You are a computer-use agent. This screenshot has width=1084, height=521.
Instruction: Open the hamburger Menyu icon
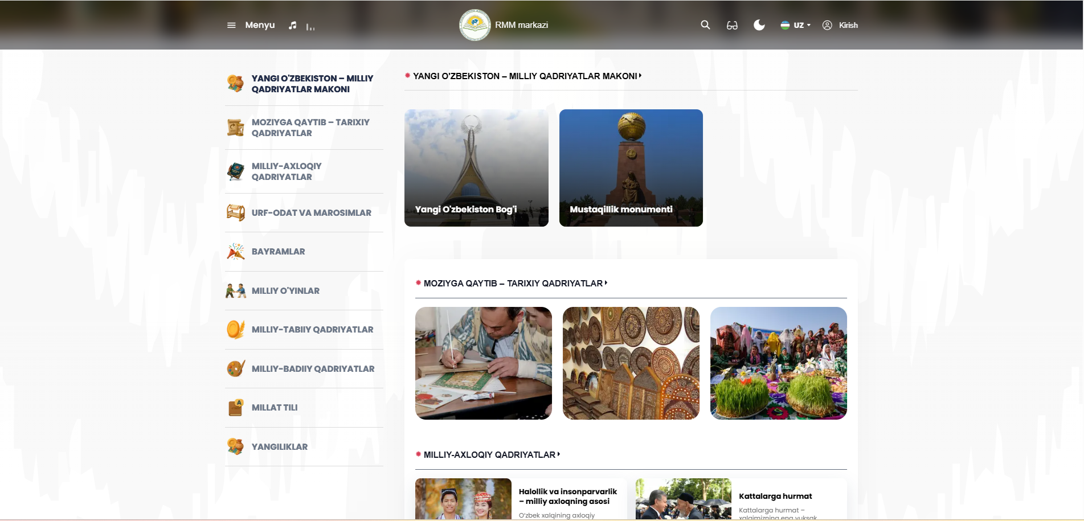[x=231, y=25]
